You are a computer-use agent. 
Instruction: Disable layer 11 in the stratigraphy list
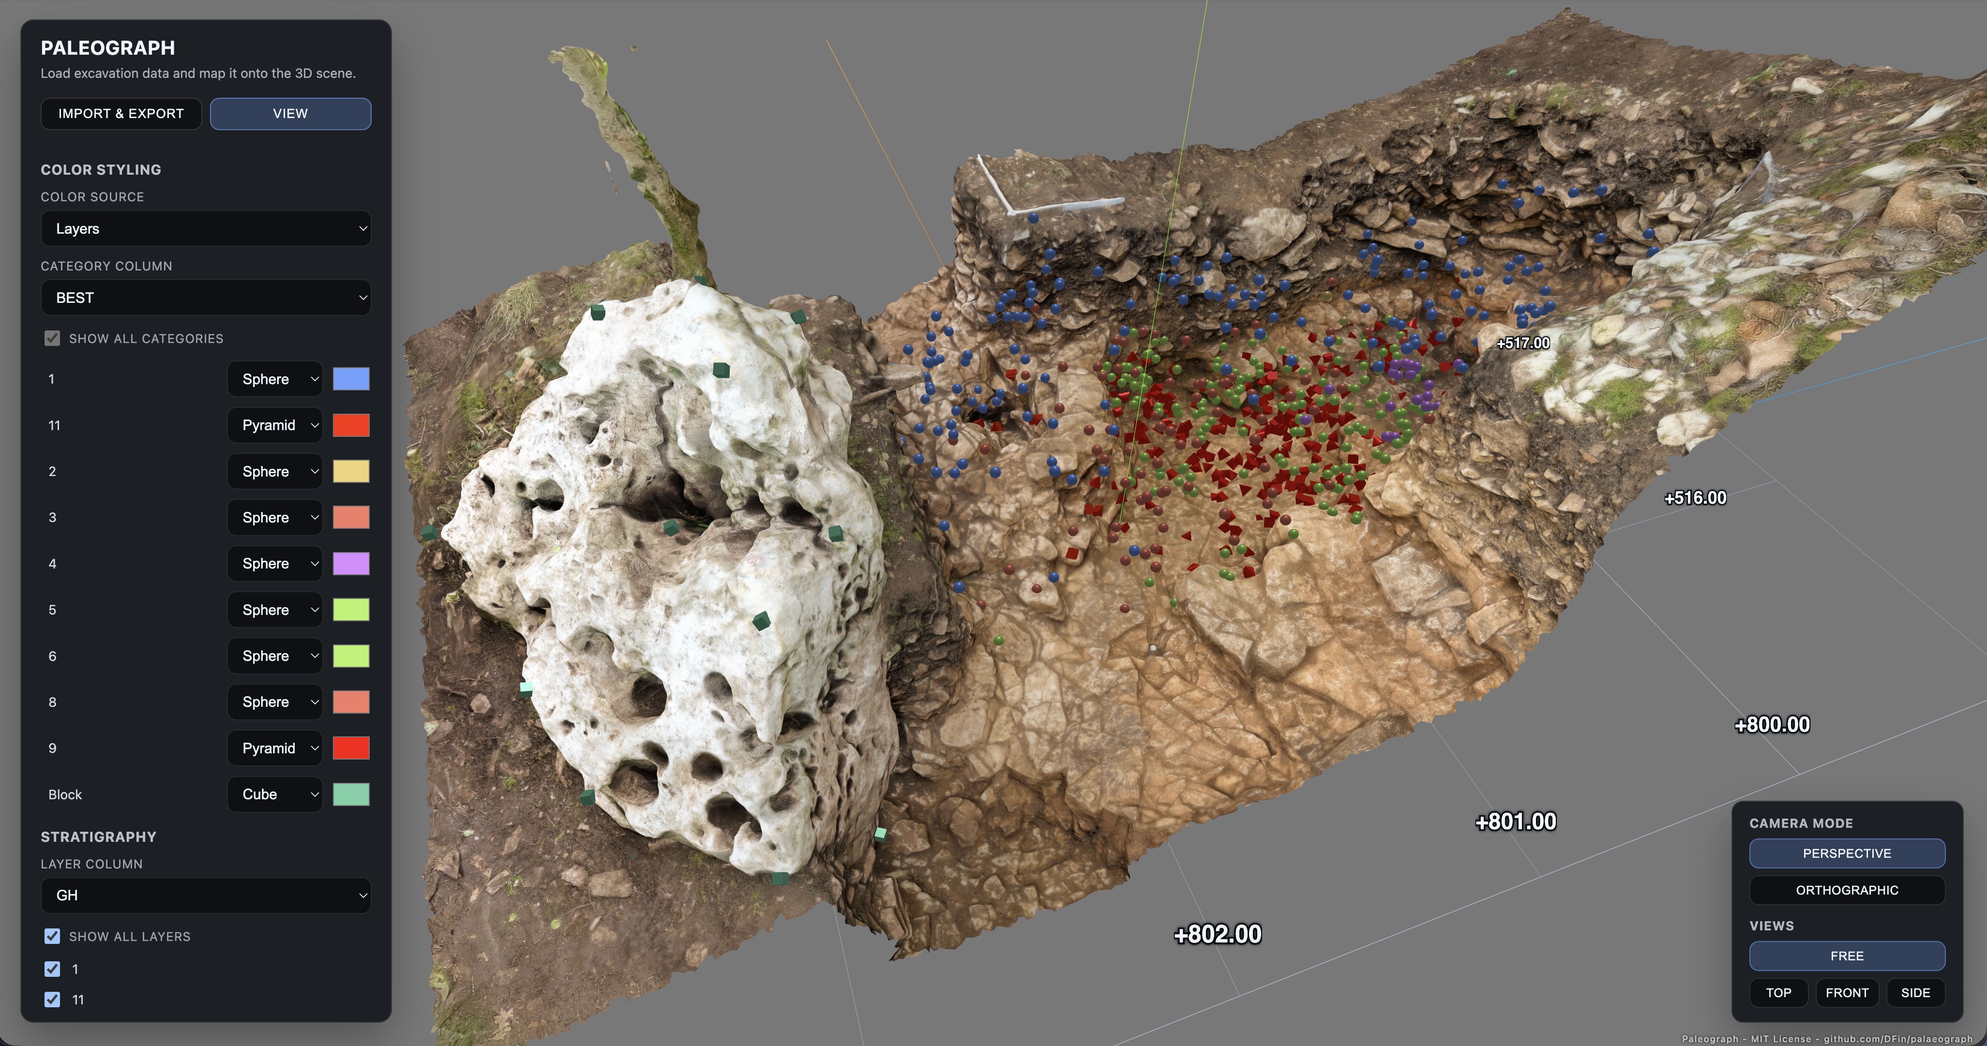(52, 999)
